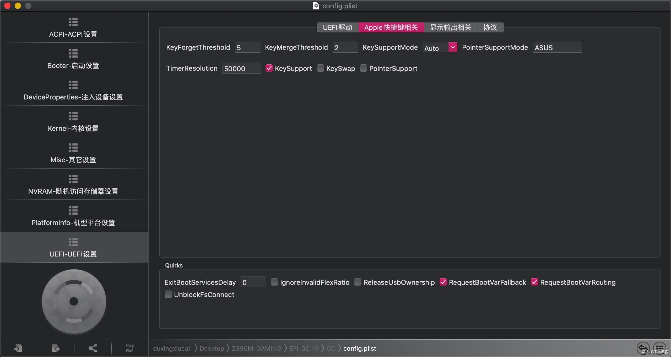
Task: Toggle the PointerSupport checkbox
Action: (364, 68)
